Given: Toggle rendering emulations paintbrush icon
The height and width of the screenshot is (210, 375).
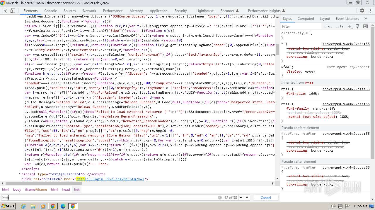Looking at the screenshot, I should [x=357, y=26].
